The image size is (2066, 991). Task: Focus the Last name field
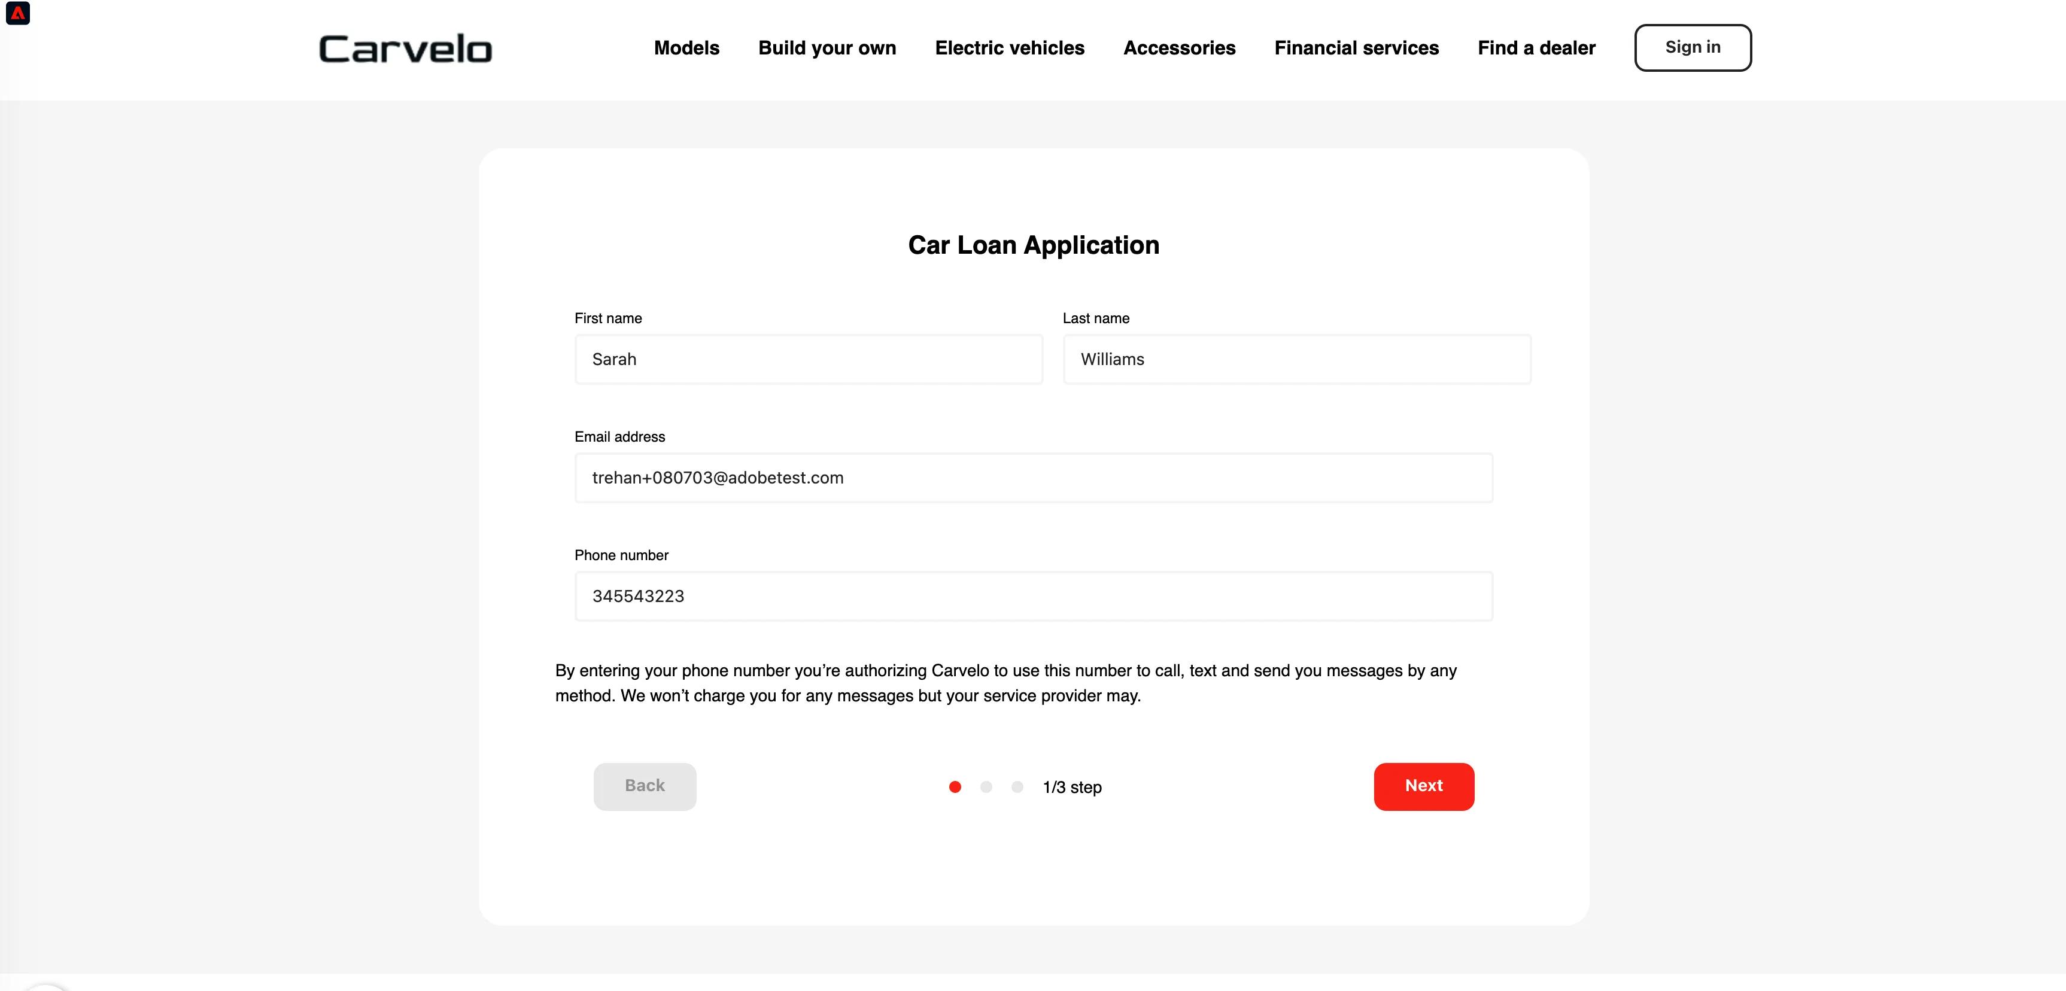[1297, 359]
